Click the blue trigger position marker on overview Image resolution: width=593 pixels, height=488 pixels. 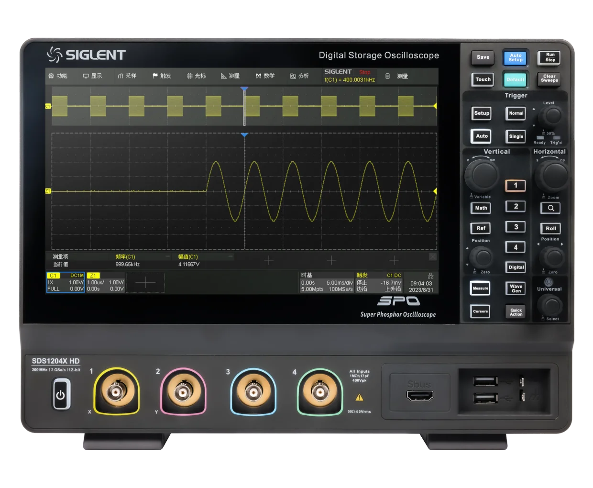[244, 89]
